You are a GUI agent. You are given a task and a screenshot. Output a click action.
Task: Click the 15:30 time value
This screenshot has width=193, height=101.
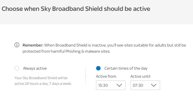click(x=103, y=85)
